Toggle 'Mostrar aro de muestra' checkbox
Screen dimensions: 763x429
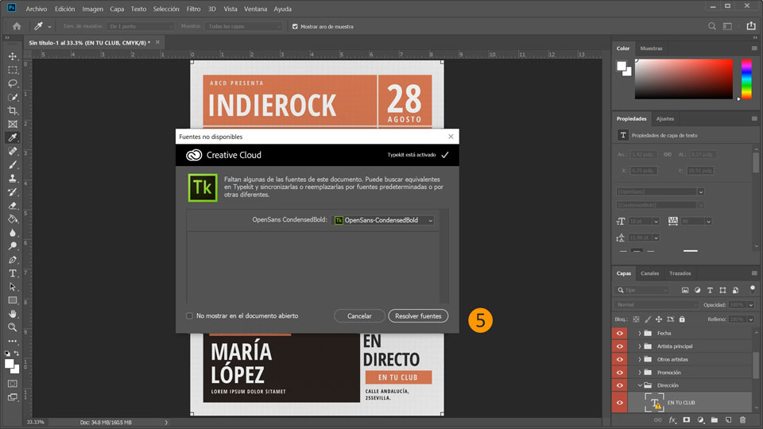[x=296, y=26]
